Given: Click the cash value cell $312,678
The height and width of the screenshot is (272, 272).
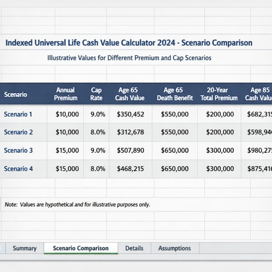Looking at the screenshot, I should [130, 132].
